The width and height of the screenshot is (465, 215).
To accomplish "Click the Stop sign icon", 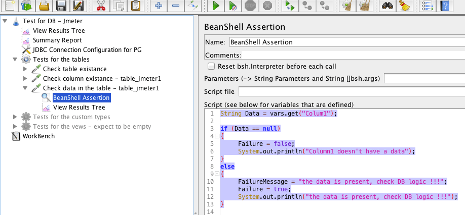I will point(250,6).
